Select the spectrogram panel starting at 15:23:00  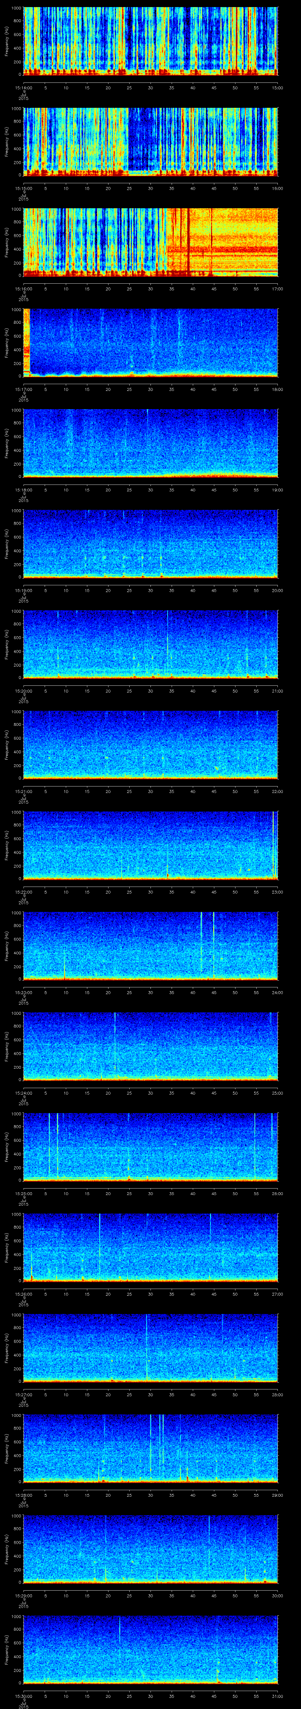tap(151, 946)
